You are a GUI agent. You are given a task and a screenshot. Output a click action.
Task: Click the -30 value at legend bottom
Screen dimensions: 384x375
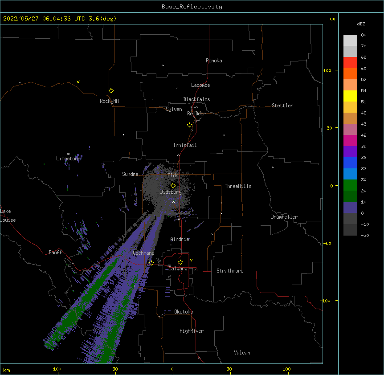365,235
